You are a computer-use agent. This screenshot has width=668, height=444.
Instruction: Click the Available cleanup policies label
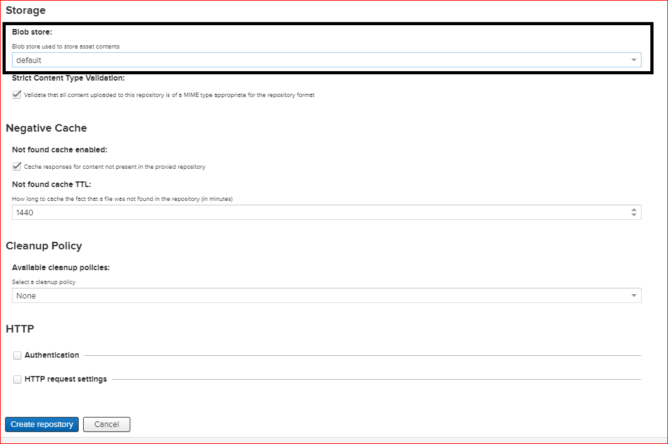pos(60,267)
